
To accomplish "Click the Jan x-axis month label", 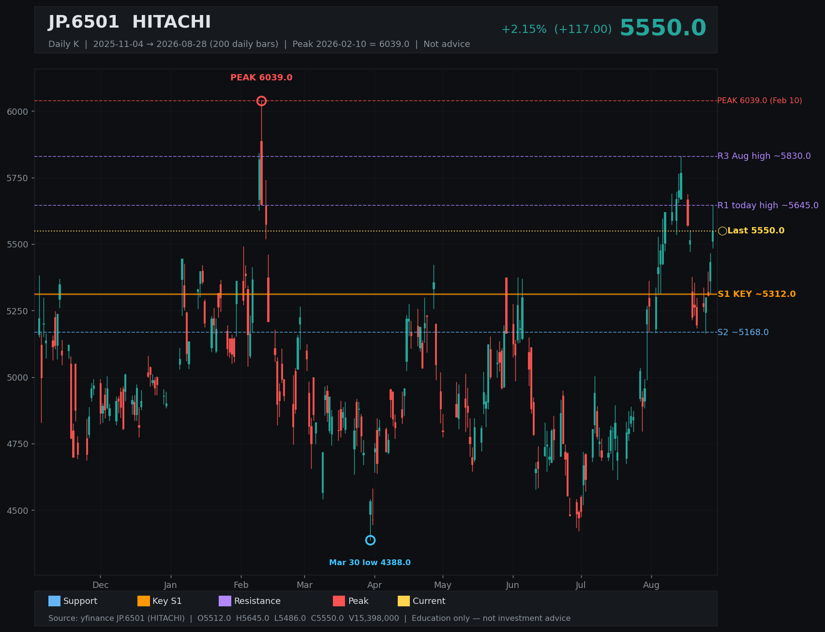I will [x=170, y=585].
